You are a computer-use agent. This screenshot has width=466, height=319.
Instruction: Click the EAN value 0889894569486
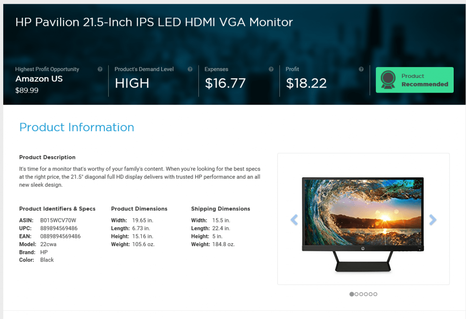tap(61, 236)
